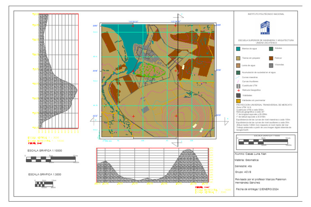Viewport: 311px width, 207px height.
Task: Pick the gray Viviendas legend swatch
Action: (271, 65)
